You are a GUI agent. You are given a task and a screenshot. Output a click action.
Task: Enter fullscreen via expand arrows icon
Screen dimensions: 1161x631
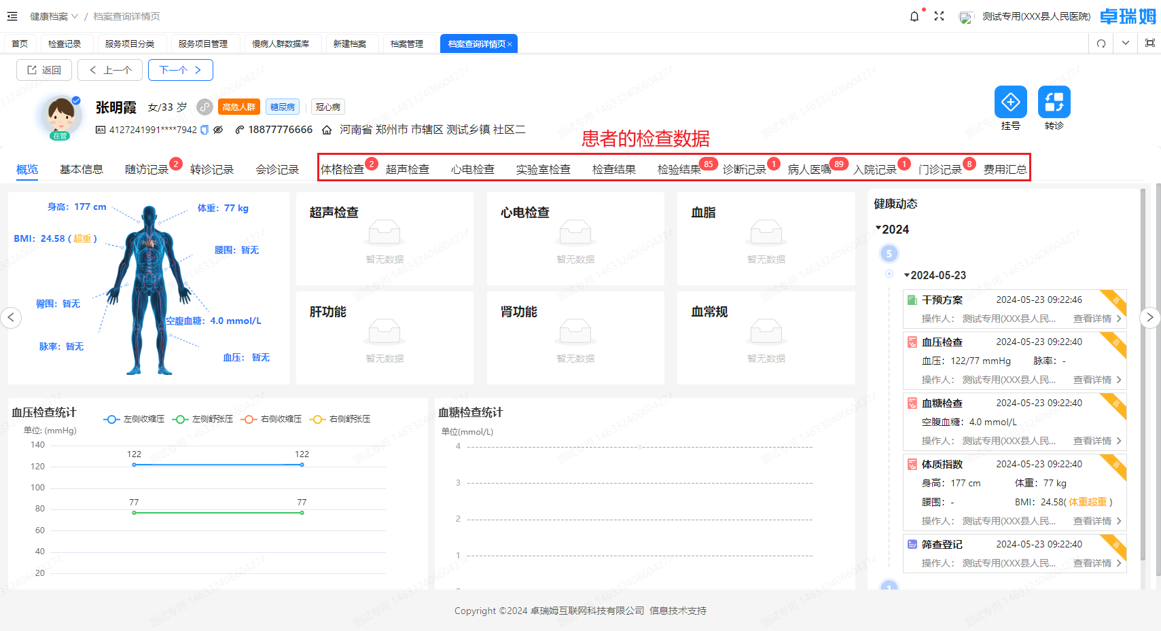point(939,16)
